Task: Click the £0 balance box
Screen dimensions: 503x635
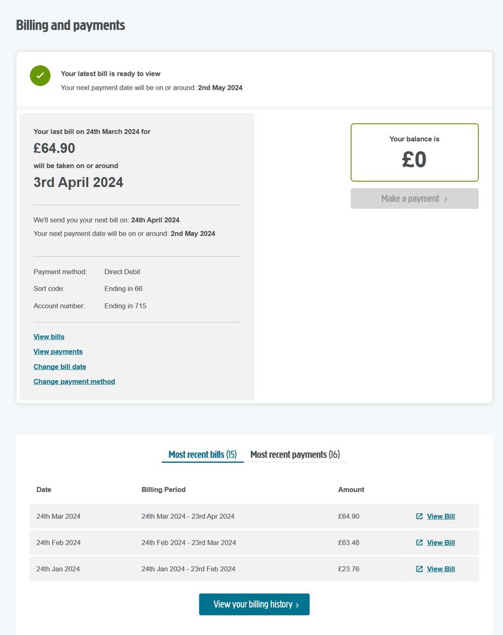Action: tap(414, 153)
